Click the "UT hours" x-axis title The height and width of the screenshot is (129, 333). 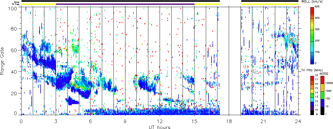[x=159, y=127]
